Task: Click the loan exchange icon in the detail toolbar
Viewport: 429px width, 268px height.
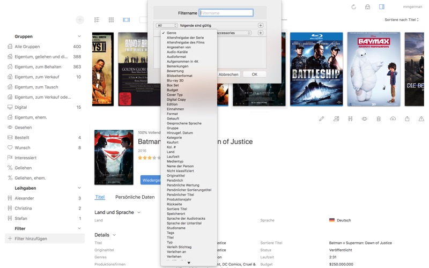Action: point(350,118)
